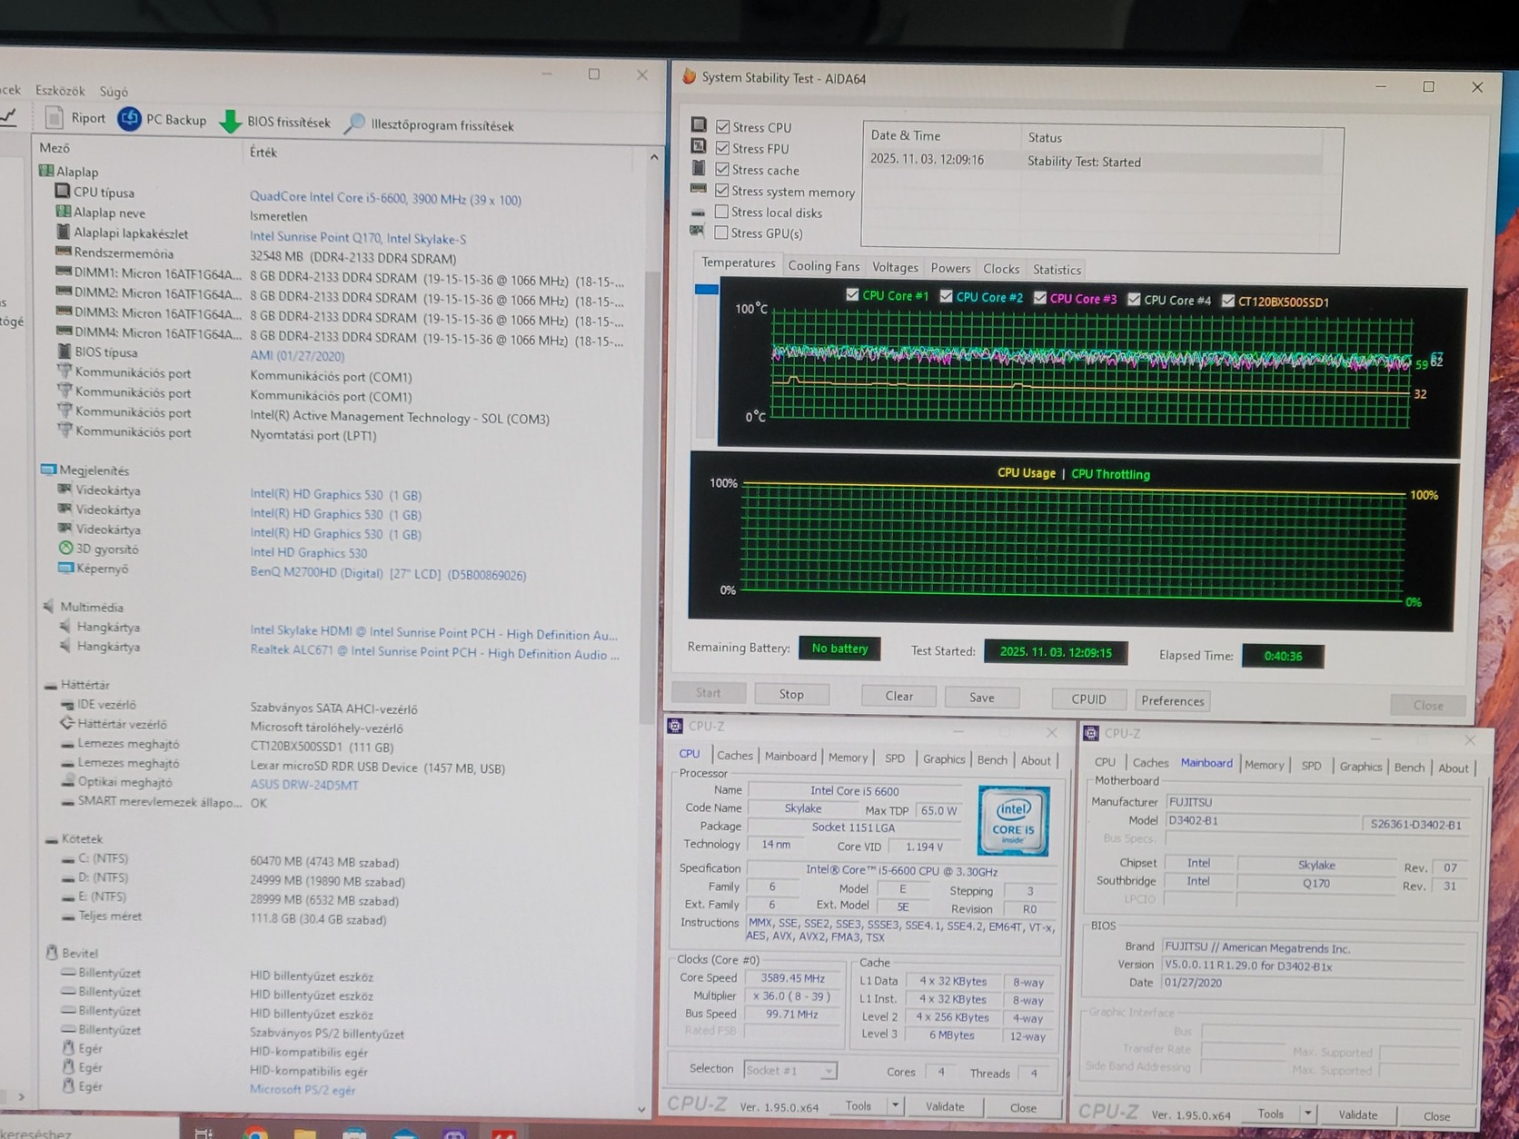Uncheck the Stress CPU checkbox
Image resolution: width=1519 pixels, height=1139 pixels.
click(x=723, y=126)
